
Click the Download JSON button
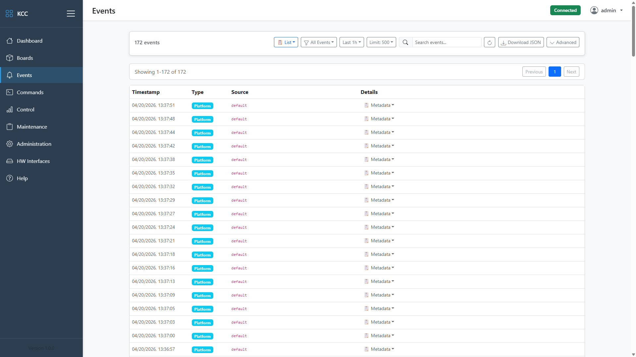(x=521, y=42)
